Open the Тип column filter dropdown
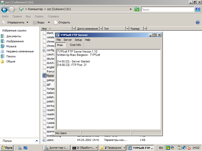 (x=128, y=29)
